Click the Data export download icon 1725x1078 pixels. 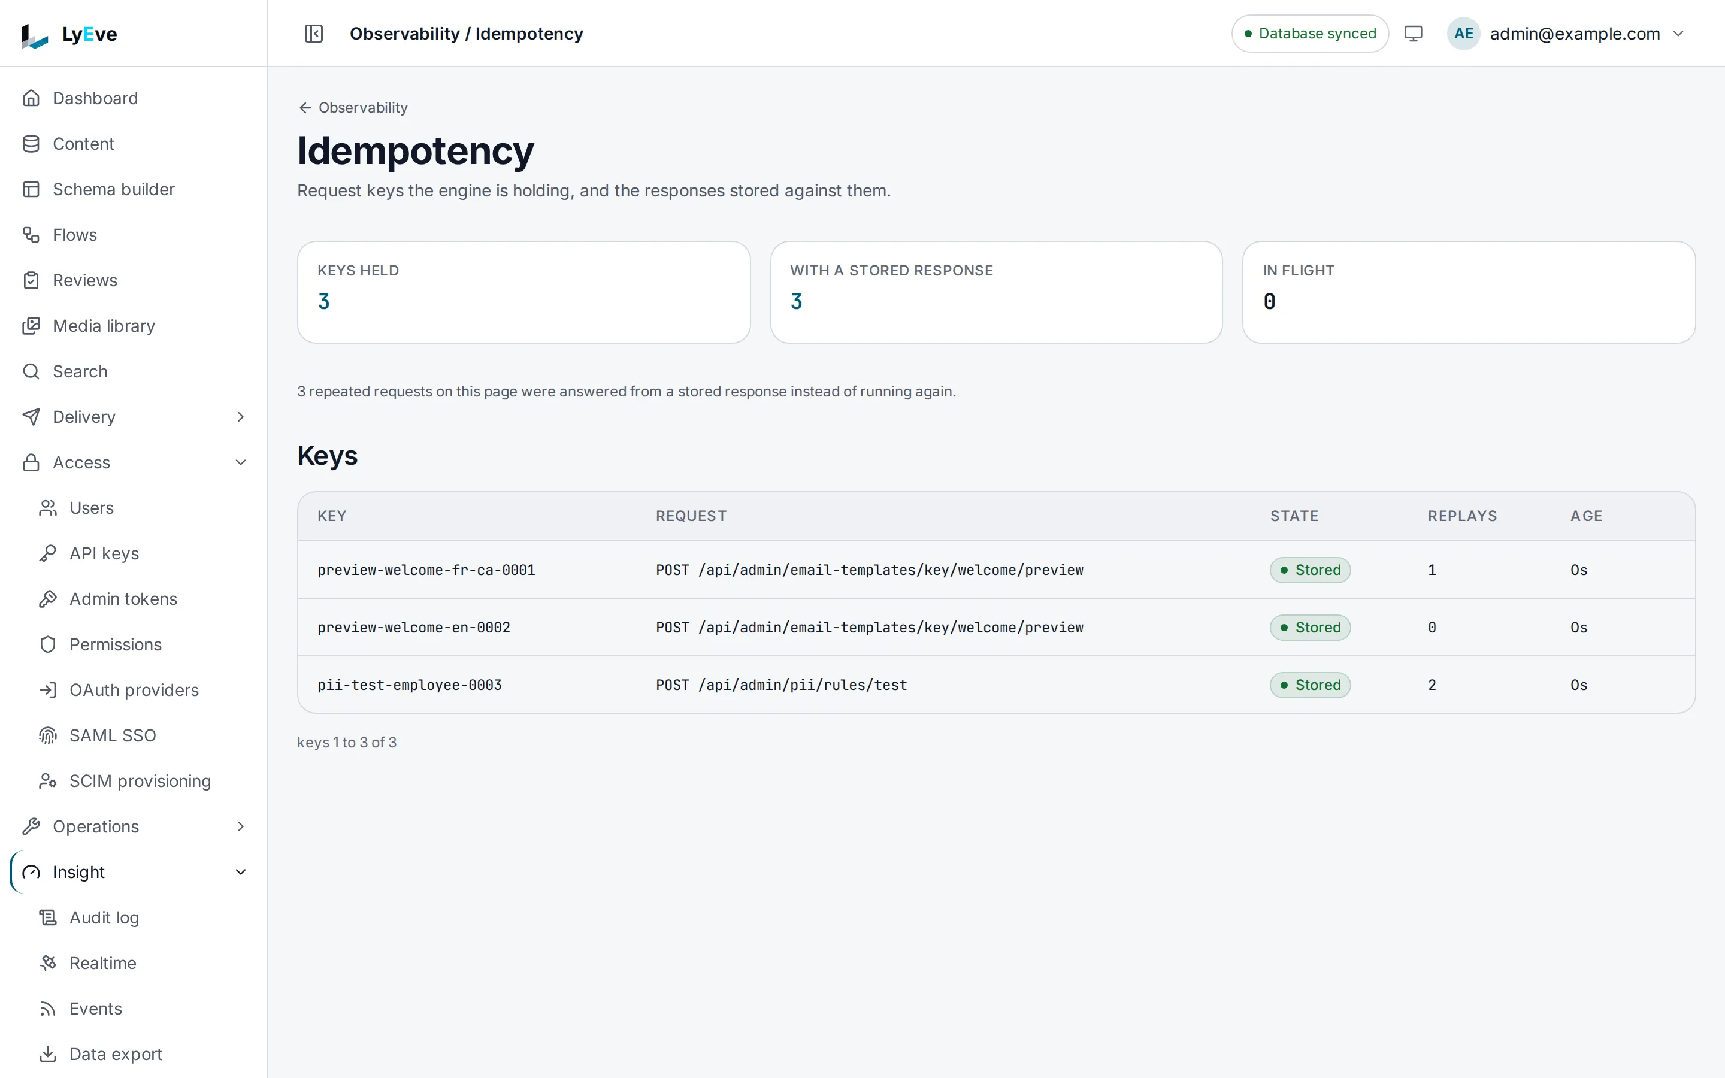48,1054
